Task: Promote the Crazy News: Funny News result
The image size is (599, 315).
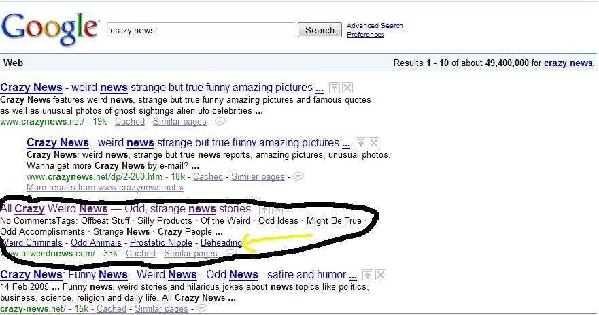Action: (368, 275)
